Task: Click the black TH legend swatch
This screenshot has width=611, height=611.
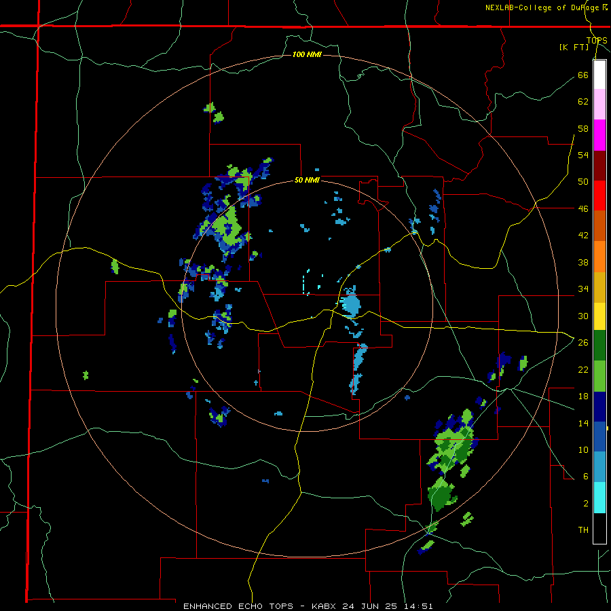Action: click(x=599, y=528)
